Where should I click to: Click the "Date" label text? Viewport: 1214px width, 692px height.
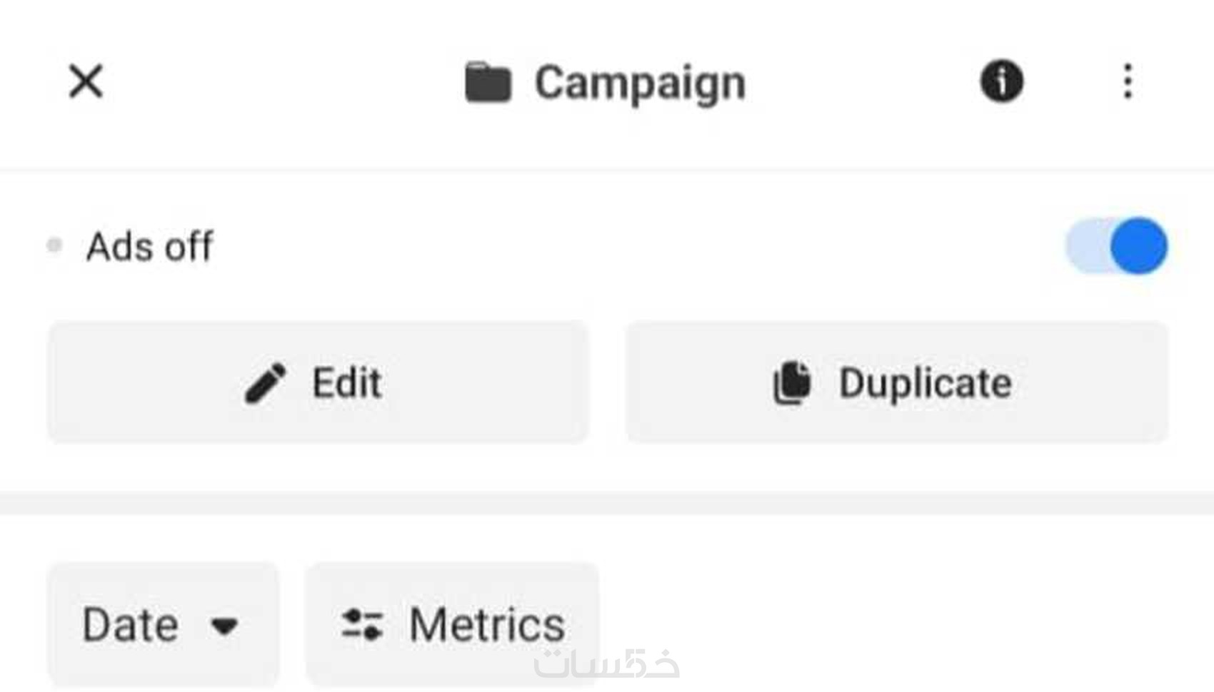coord(131,625)
